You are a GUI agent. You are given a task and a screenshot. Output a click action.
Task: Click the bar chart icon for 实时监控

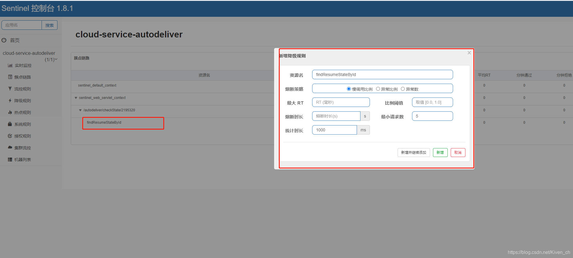10,65
